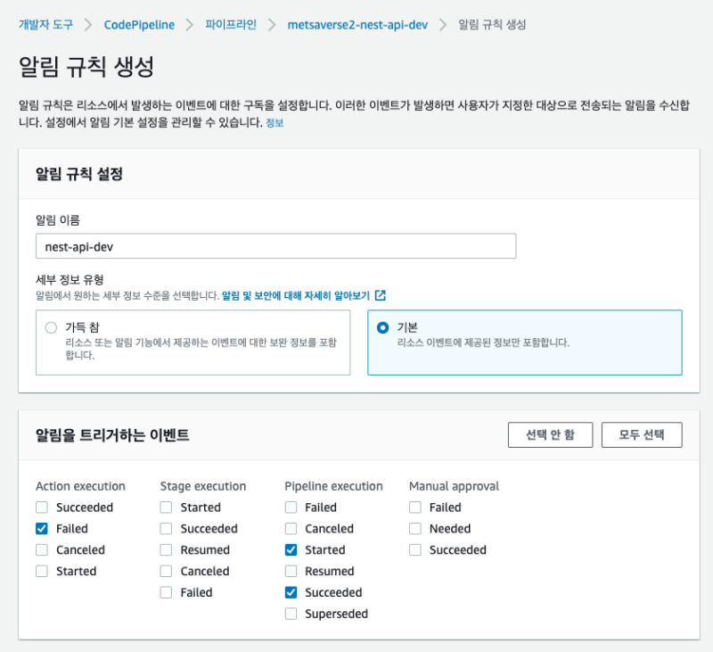713x652 pixels.
Task: Go to CodePipeline breadcrumb
Action: click(x=139, y=25)
